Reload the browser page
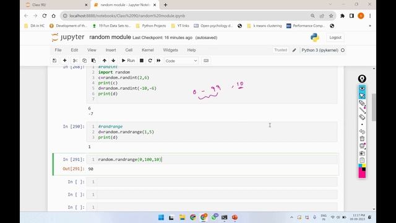The width and height of the screenshot is (396, 223). pos(45,15)
